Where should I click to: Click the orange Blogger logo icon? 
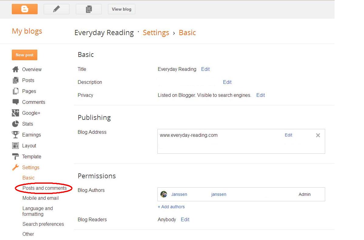25,9
